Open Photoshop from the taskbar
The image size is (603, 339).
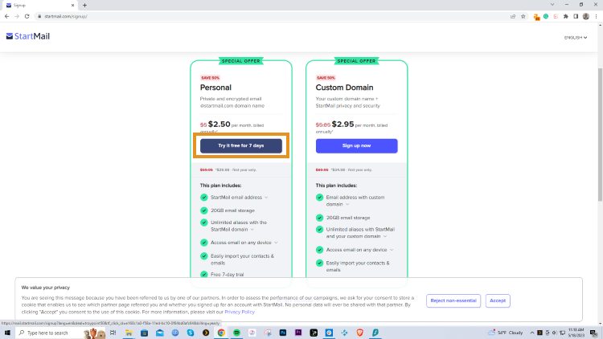pos(283,333)
